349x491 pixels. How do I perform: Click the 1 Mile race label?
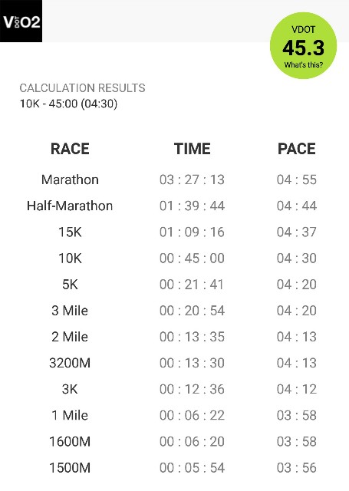(x=70, y=415)
